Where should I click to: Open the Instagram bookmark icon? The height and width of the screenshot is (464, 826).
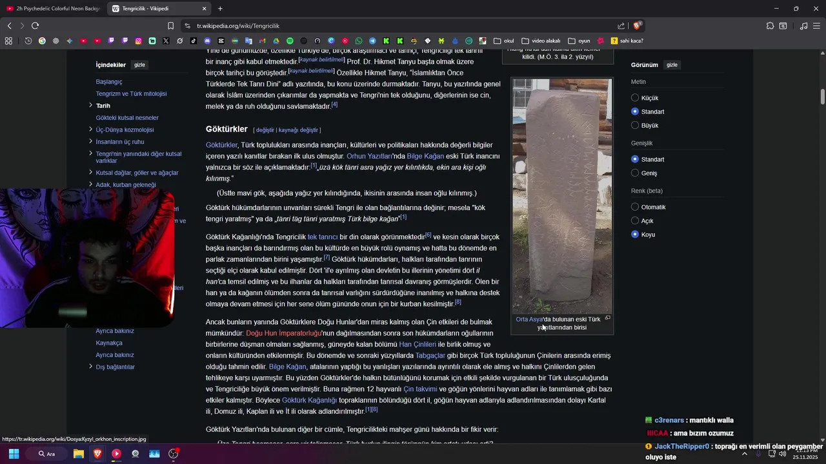(x=138, y=41)
